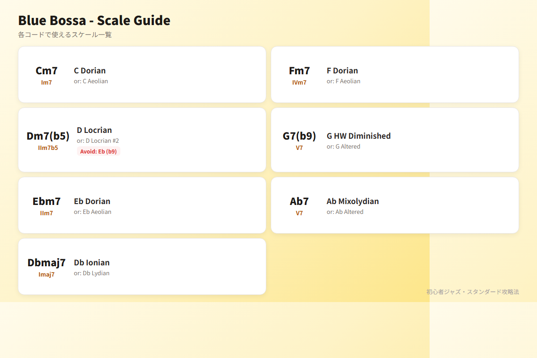Screen dimensions: 537x358
Task: Select the F Dorian scale text
Action: point(342,71)
